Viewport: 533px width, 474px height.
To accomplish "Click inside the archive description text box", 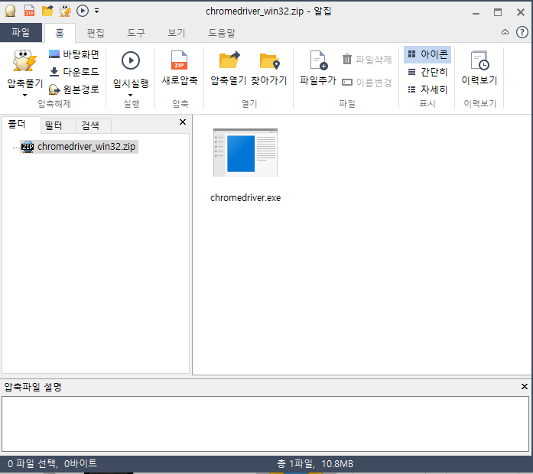I will pyautogui.click(x=265, y=424).
